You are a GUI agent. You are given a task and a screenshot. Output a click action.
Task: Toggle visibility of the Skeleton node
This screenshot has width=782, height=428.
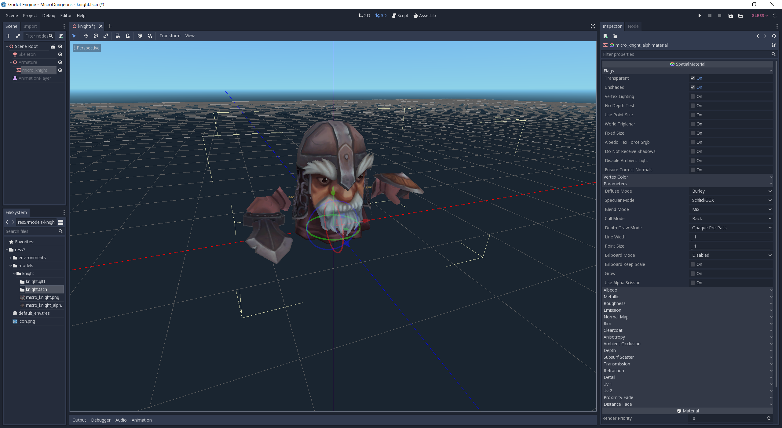60,54
